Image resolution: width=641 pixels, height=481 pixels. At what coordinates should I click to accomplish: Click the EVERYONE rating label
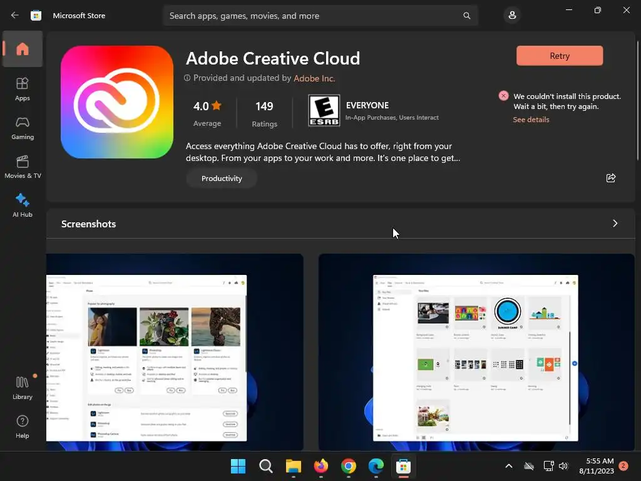point(367,105)
